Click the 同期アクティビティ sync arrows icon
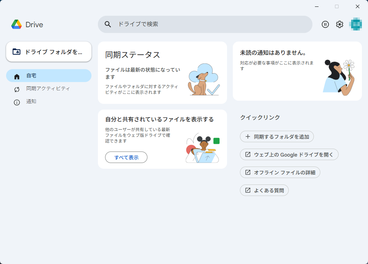 coord(17,89)
